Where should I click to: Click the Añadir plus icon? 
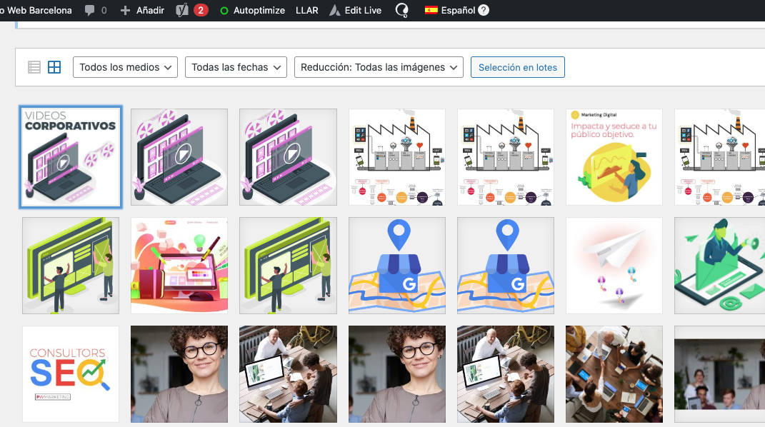pyautogui.click(x=125, y=10)
